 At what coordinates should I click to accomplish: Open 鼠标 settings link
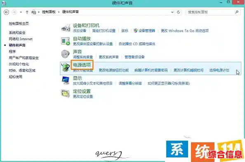coord(125,31)
